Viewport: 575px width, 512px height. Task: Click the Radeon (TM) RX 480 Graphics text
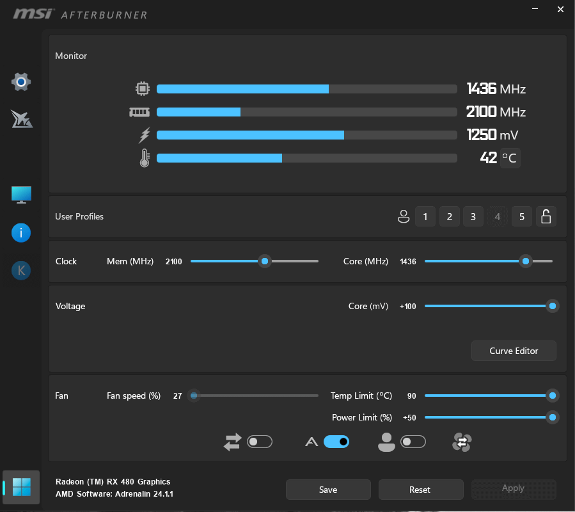(x=113, y=481)
